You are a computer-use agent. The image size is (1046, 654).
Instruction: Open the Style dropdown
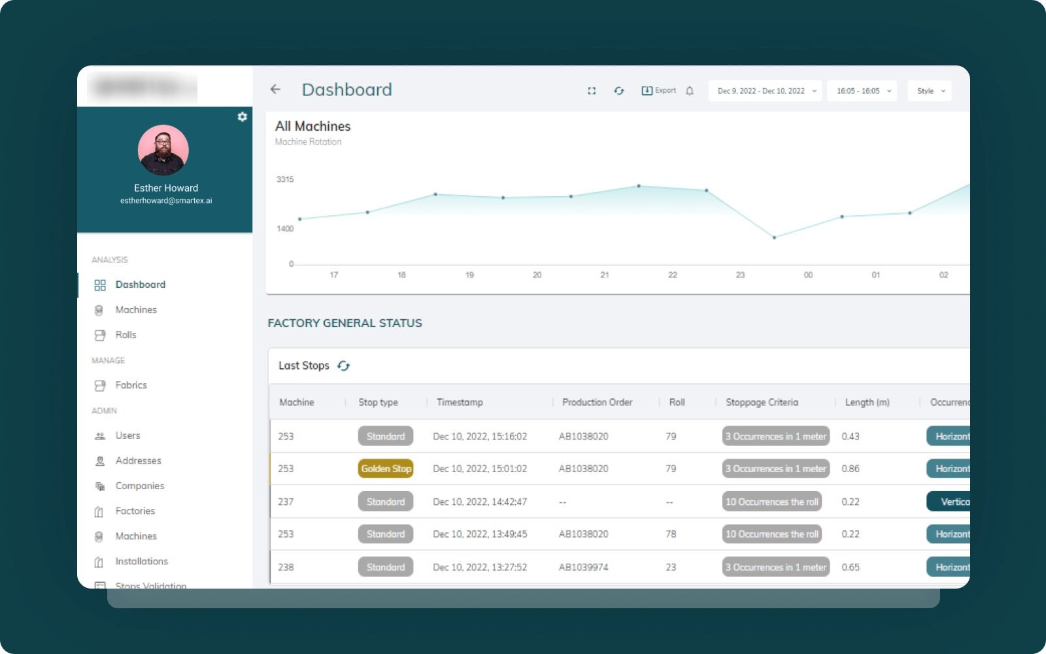[x=930, y=91]
